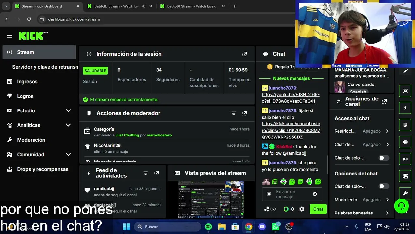The height and width of the screenshot is (234, 415).
Task: Click KickBot username in chat
Action: point(284,147)
